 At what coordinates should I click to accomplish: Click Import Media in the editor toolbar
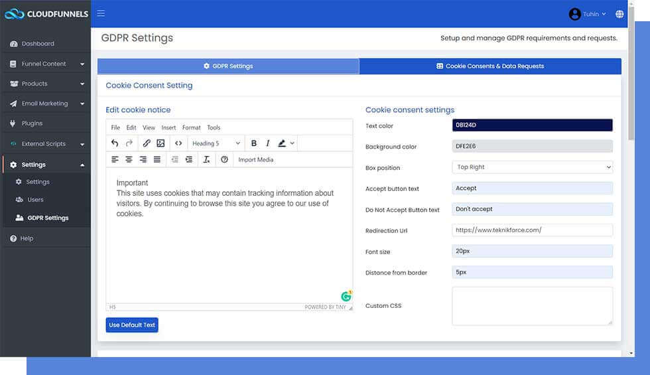[256, 159]
